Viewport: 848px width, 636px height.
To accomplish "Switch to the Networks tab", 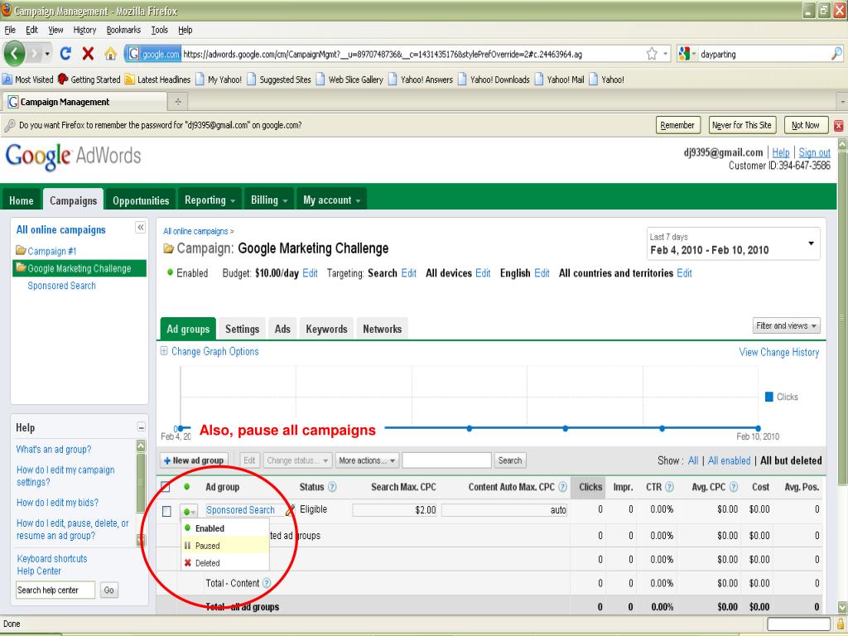I will point(383,329).
